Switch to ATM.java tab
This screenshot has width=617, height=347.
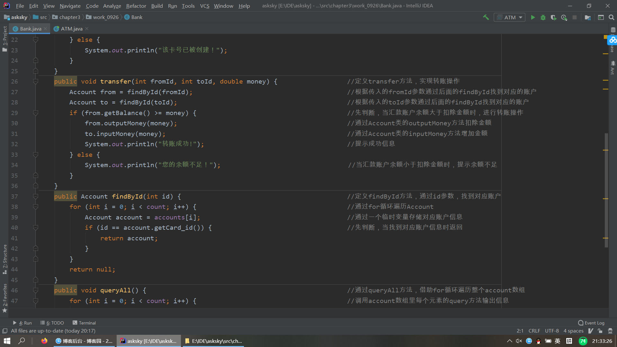(x=71, y=29)
